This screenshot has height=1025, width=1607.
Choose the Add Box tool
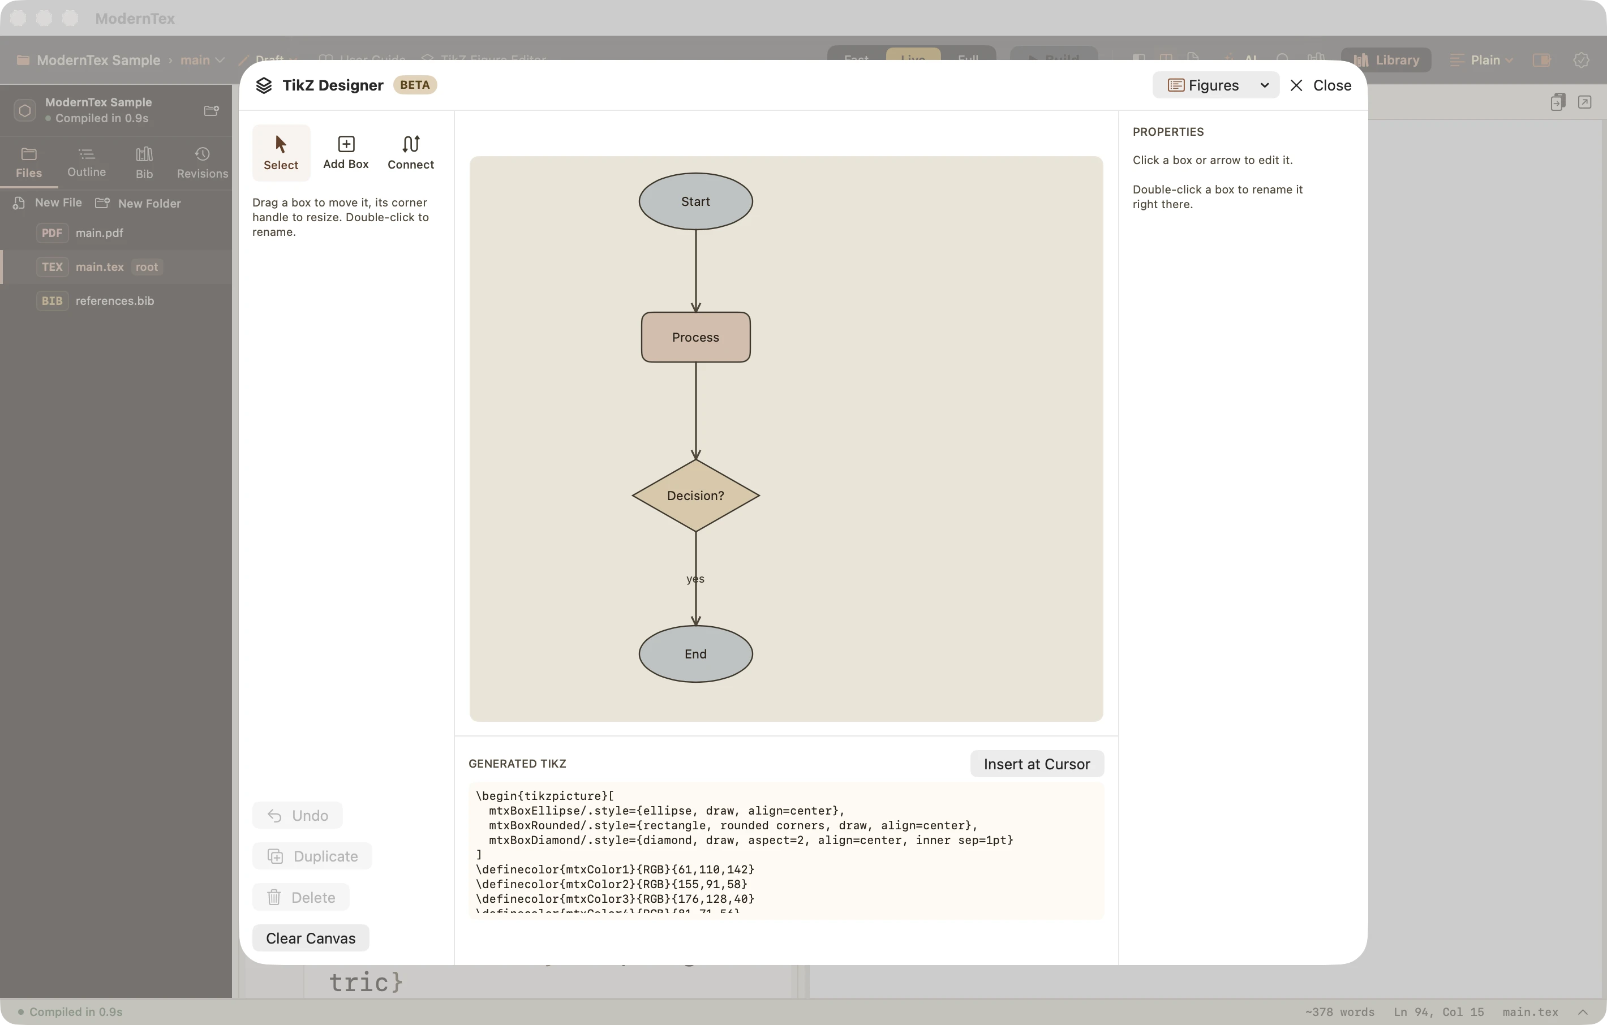tap(346, 153)
